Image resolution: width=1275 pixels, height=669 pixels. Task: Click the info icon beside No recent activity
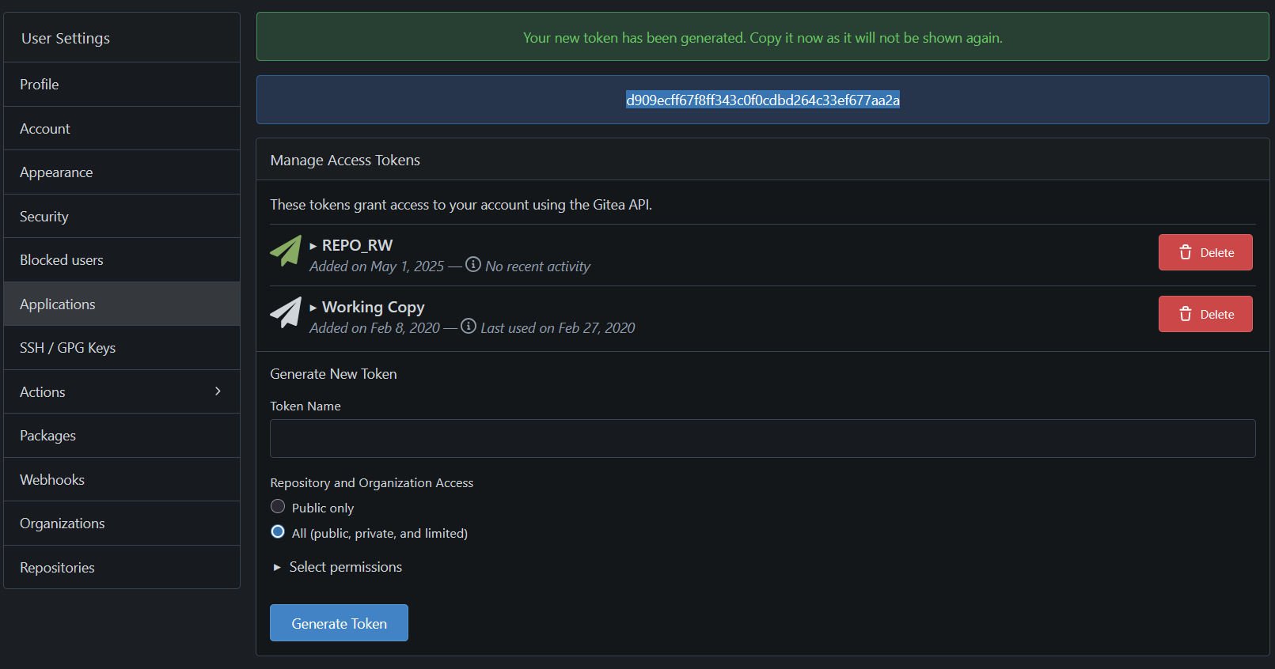(472, 264)
